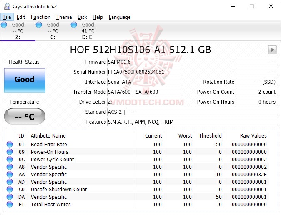Switch to Z: disk tab
This screenshot has height=215, width=281.
[x=18, y=31]
